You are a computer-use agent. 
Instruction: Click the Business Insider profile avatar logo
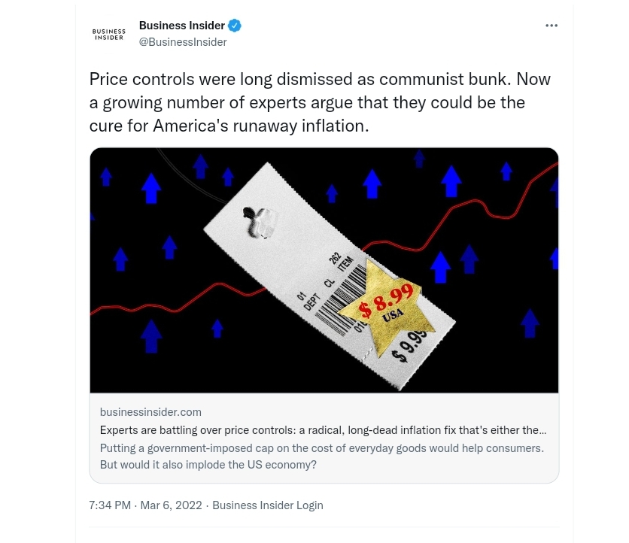109,34
